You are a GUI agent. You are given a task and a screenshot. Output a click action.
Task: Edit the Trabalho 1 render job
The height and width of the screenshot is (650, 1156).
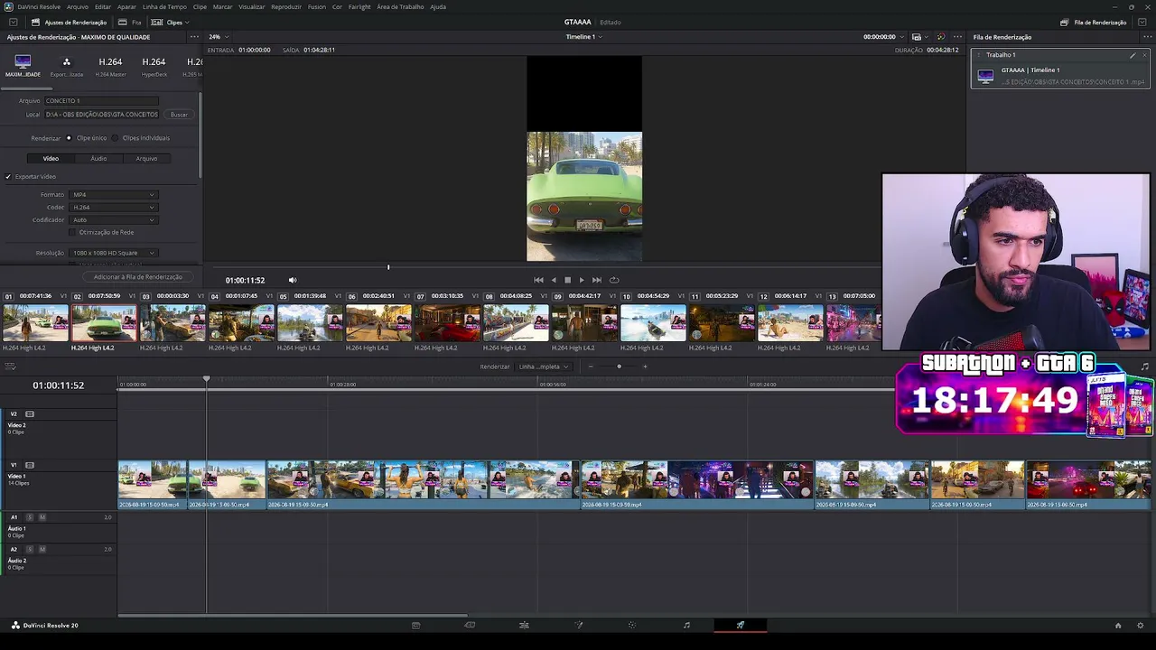(1133, 55)
